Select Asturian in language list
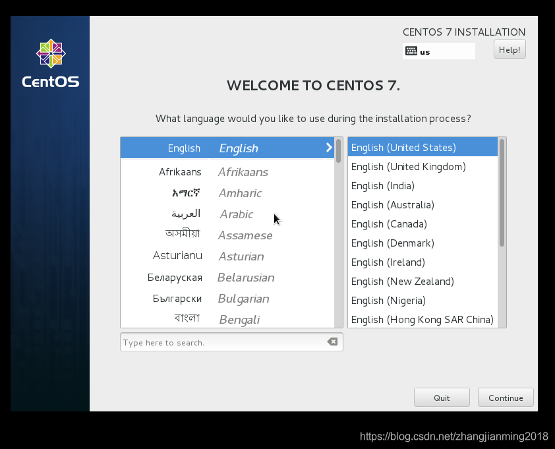Screen dimensions: 555x449 (227, 256)
